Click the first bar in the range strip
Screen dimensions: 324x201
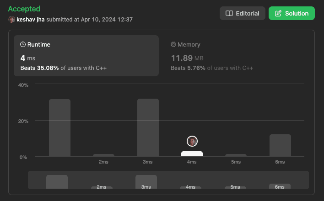57,182
